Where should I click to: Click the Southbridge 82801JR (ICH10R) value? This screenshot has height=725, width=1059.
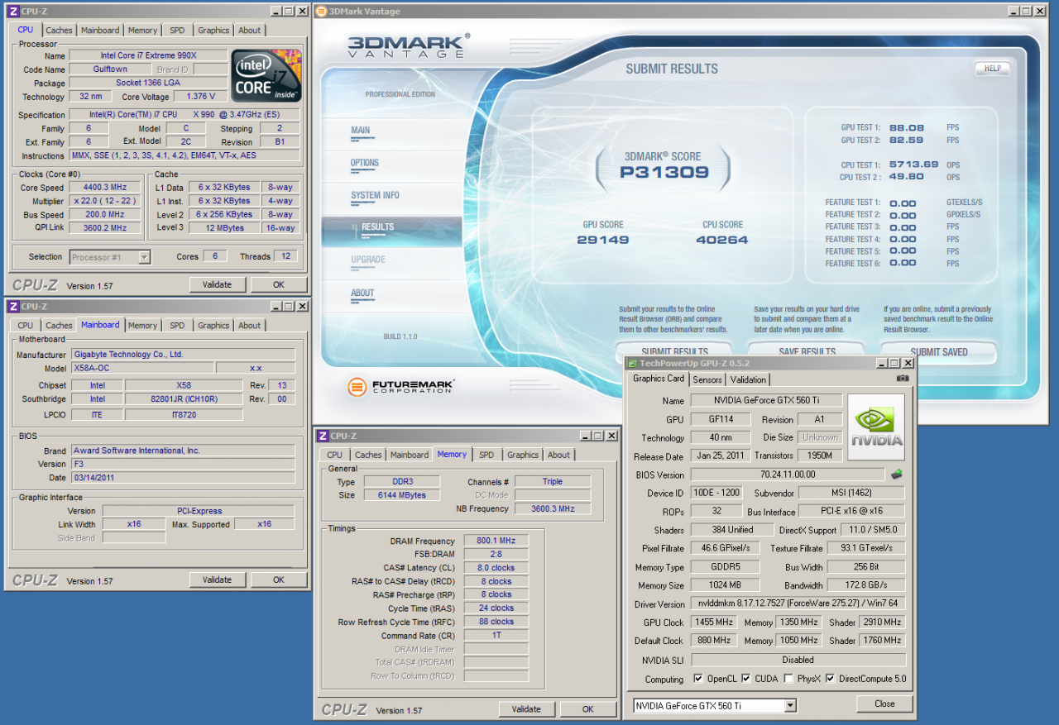[x=184, y=399]
